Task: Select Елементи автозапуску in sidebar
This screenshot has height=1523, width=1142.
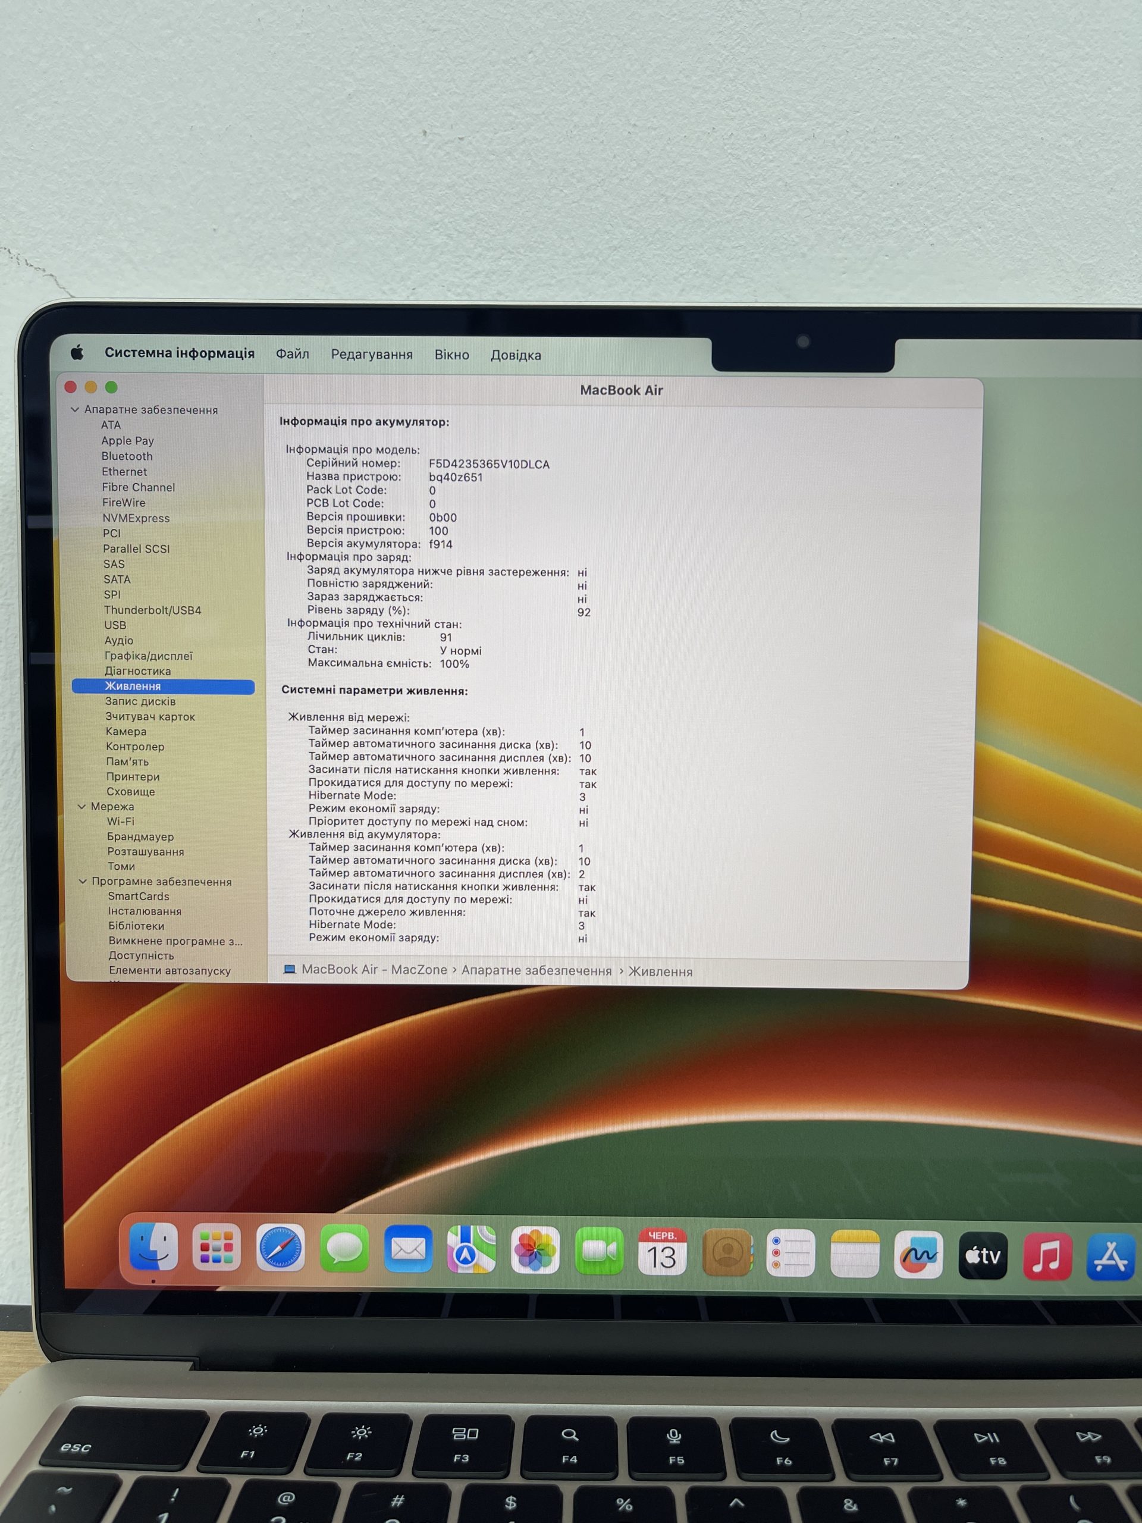Action: [170, 971]
